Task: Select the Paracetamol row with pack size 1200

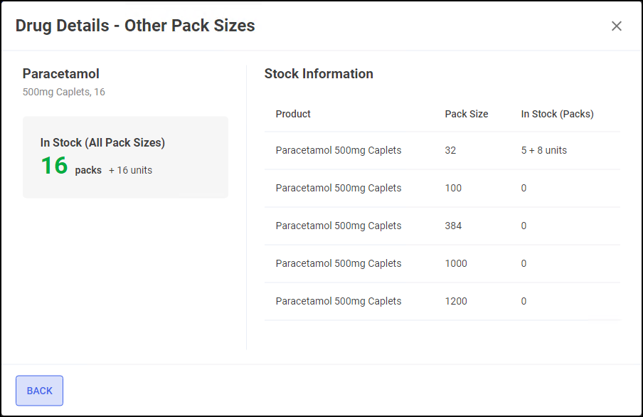Action: 339,301
